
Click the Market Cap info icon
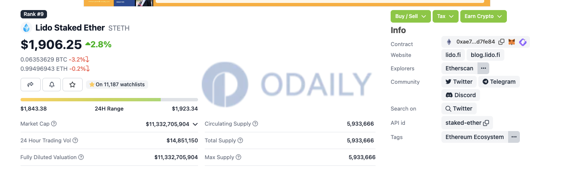coord(54,124)
